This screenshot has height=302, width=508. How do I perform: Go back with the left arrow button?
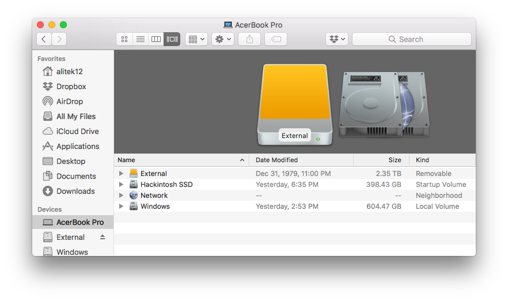coord(44,39)
